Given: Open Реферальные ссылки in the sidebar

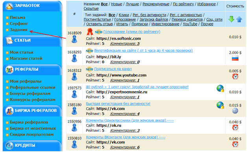Looking at the screenshot, I should coord(33,87).
